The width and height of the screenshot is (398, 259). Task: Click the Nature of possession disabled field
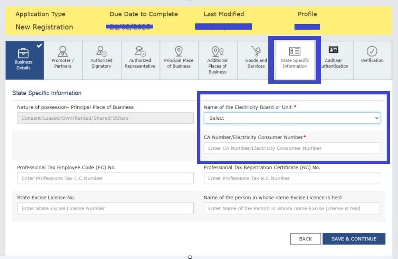pyautogui.click(x=105, y=118)
